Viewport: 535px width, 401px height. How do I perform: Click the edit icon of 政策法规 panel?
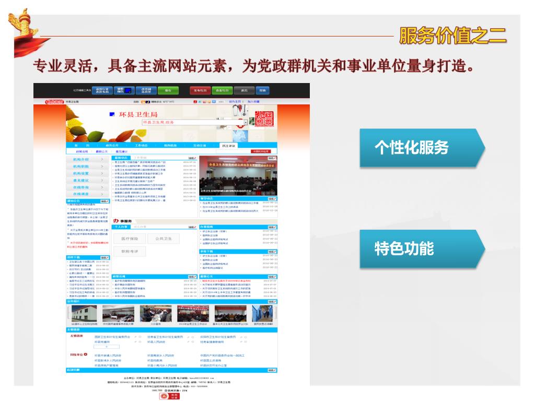pyautogui.click(x=192, y=277)
